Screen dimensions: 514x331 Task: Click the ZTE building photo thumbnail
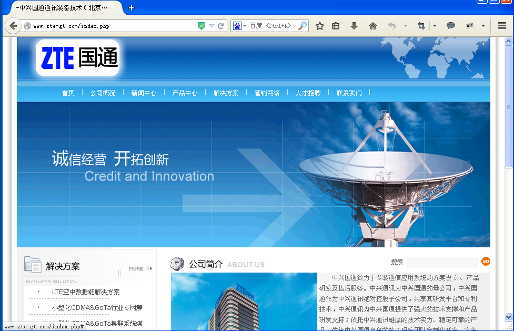point(244,302)
